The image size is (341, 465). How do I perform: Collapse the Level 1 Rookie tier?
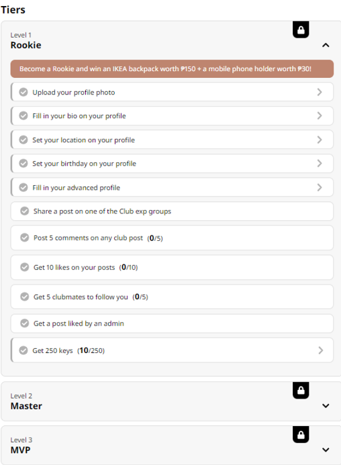(326, 45)
